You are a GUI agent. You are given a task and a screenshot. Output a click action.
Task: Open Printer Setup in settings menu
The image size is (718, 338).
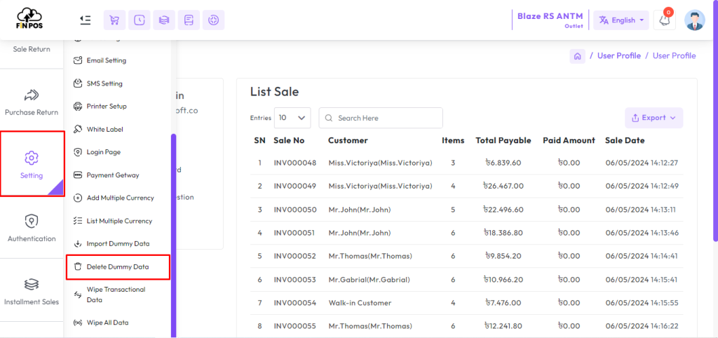pyautogui.click(x=107, y=107)
